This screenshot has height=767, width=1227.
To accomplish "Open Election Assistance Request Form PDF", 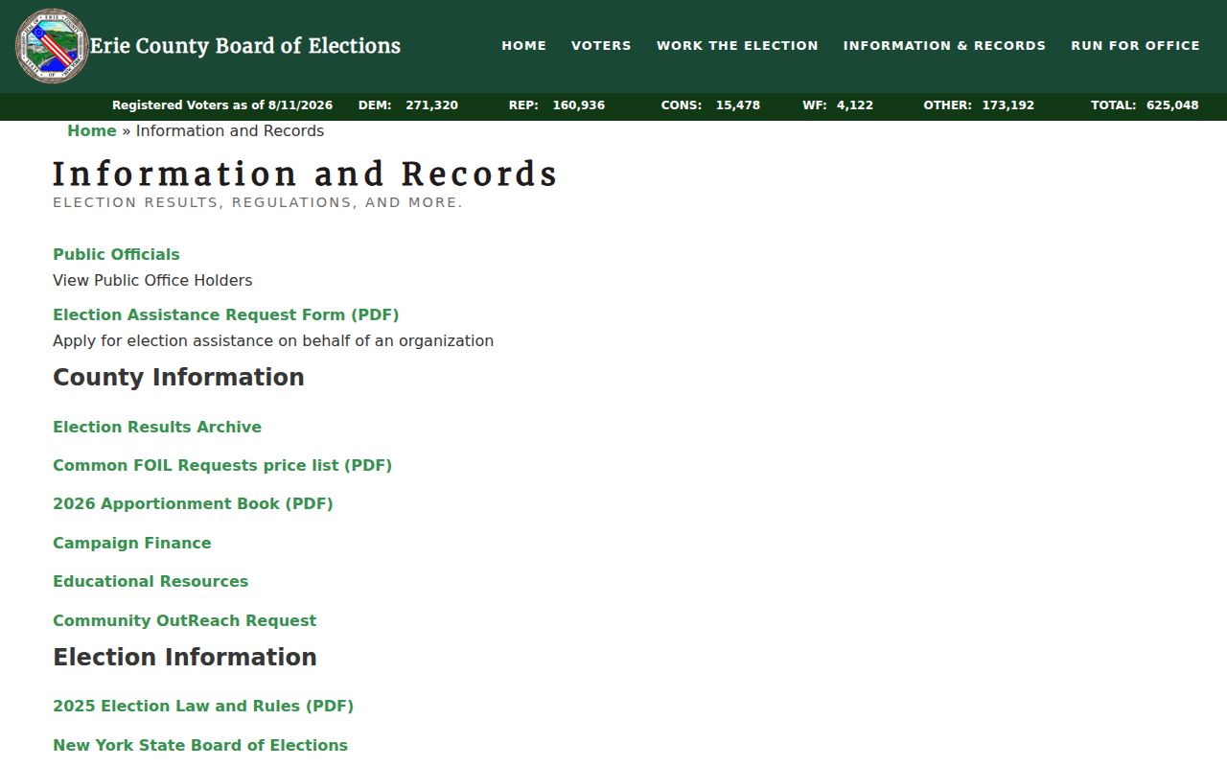I will 226,314.
